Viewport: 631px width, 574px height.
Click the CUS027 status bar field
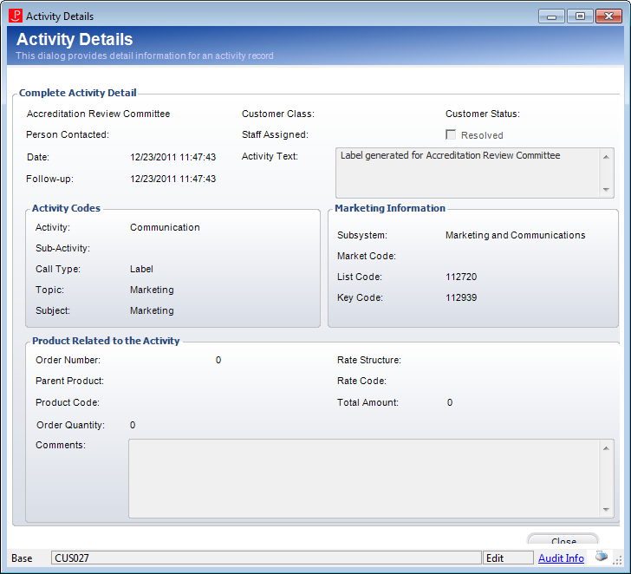pos(266,558)
